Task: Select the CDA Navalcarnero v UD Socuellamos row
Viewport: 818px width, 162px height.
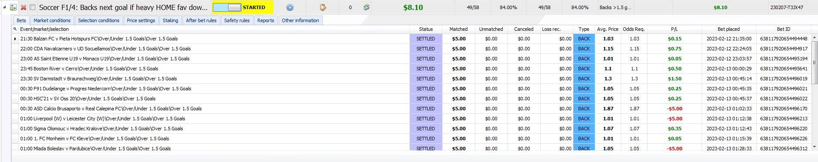Action: tap(412, 49)
